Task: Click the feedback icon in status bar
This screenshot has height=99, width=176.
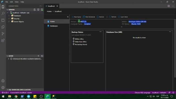Action: click(x=169, y=93)
